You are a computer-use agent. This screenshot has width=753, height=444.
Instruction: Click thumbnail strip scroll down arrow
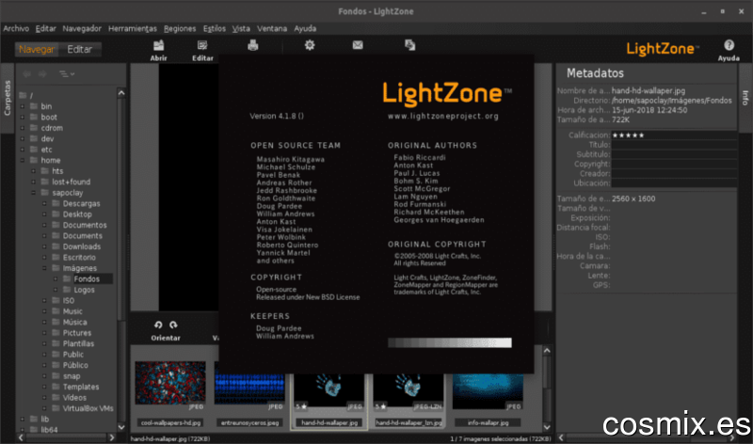(x=547, y=427)
